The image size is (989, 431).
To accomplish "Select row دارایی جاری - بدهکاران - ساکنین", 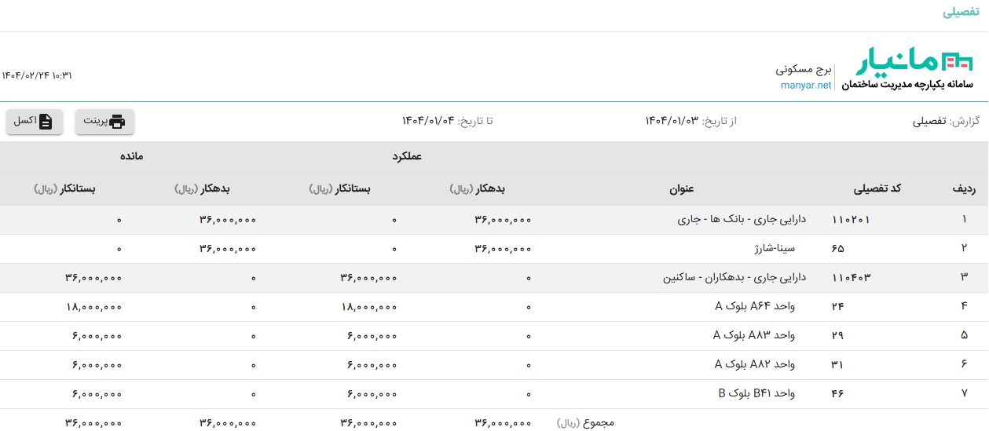I will [x=494, y=278].
